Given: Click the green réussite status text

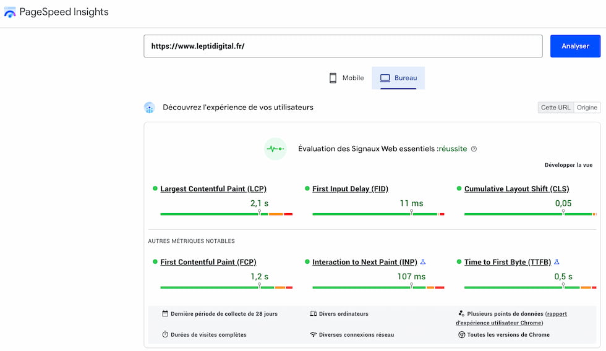Looking at the screenshot, I should pyautogui.click(x=453, y=149).
